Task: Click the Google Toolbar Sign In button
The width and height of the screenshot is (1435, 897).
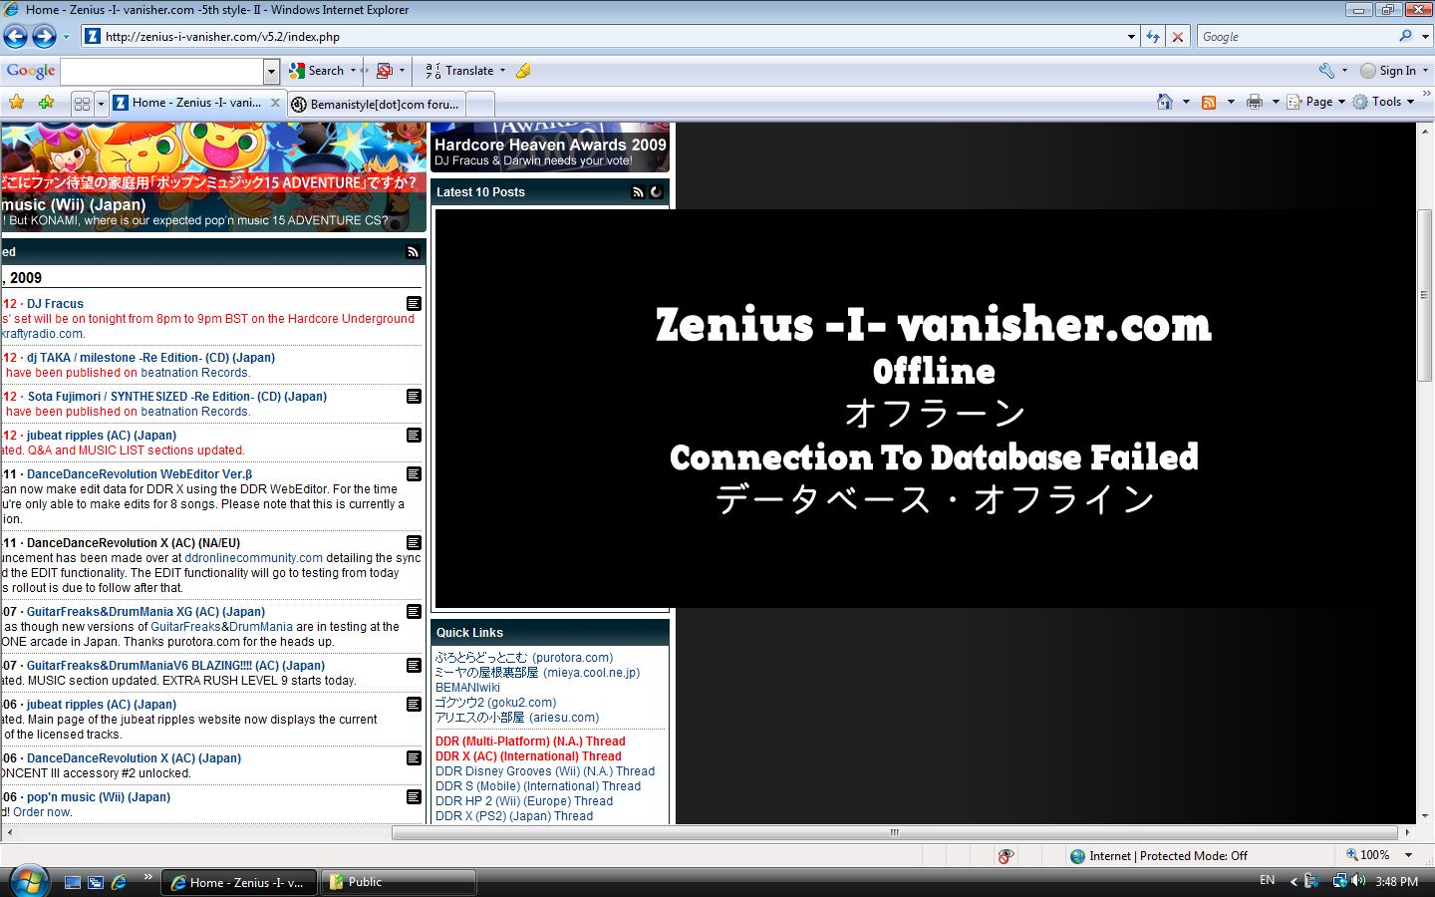Action: coord(1389,71)
